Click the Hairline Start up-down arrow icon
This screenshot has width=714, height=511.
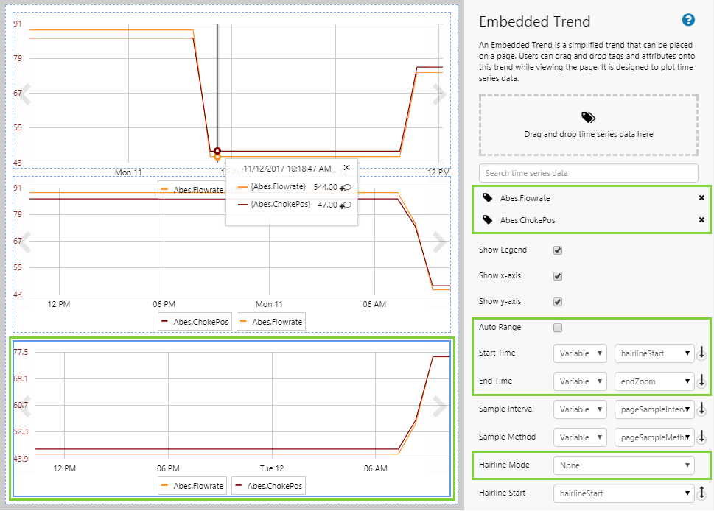pyautogui.click(x=702, y=493)
